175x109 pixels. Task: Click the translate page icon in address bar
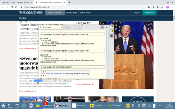tap(158, 7)
